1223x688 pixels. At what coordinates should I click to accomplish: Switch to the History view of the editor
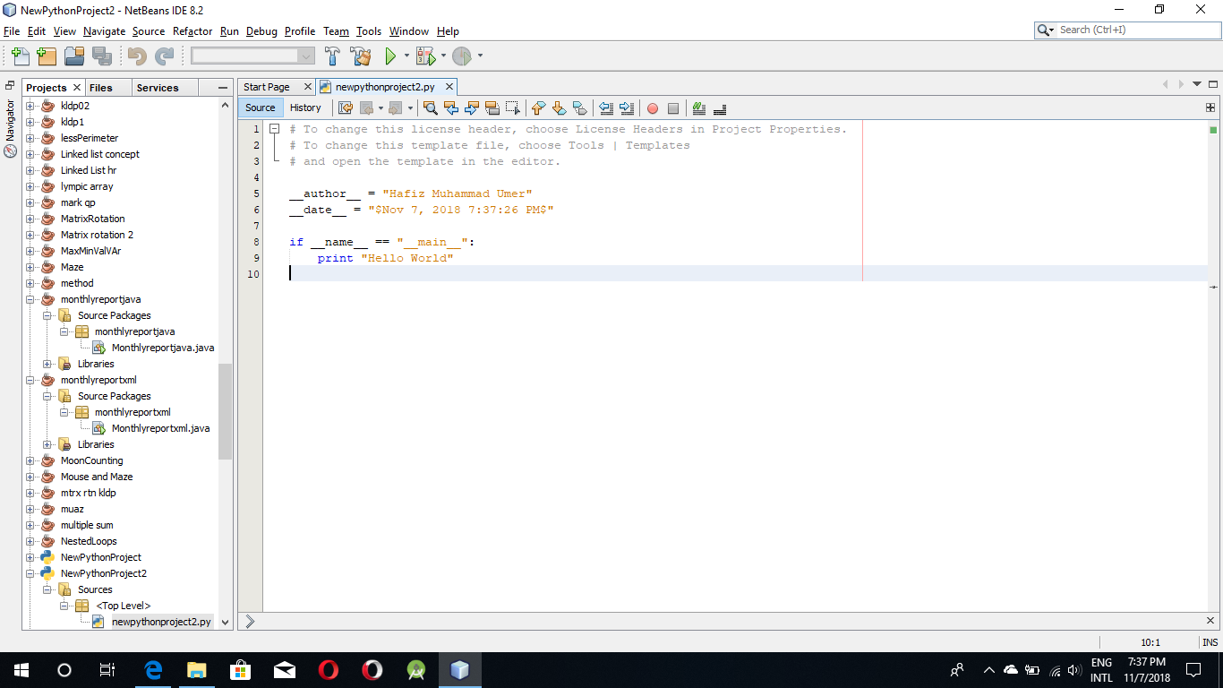click(x=307, y=107)
